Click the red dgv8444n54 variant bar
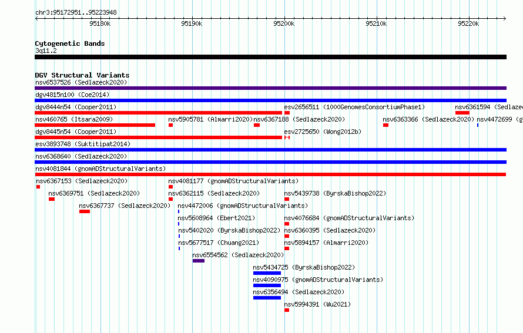Image resolution: width=523 pixels, height=333 pixels. 159,113
